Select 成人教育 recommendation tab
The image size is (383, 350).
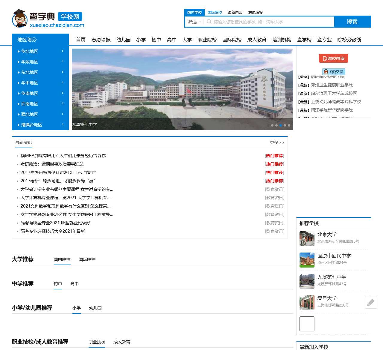122,342
